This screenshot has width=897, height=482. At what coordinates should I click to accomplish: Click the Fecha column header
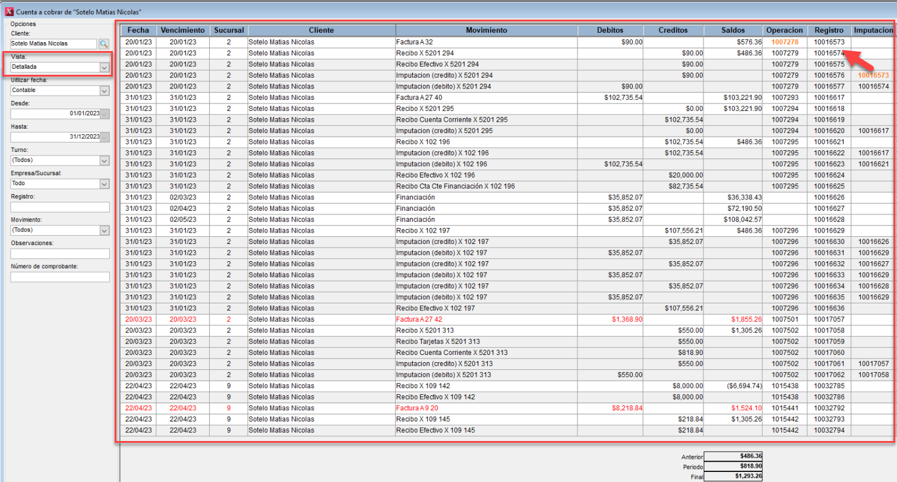[x=138, y=30]
